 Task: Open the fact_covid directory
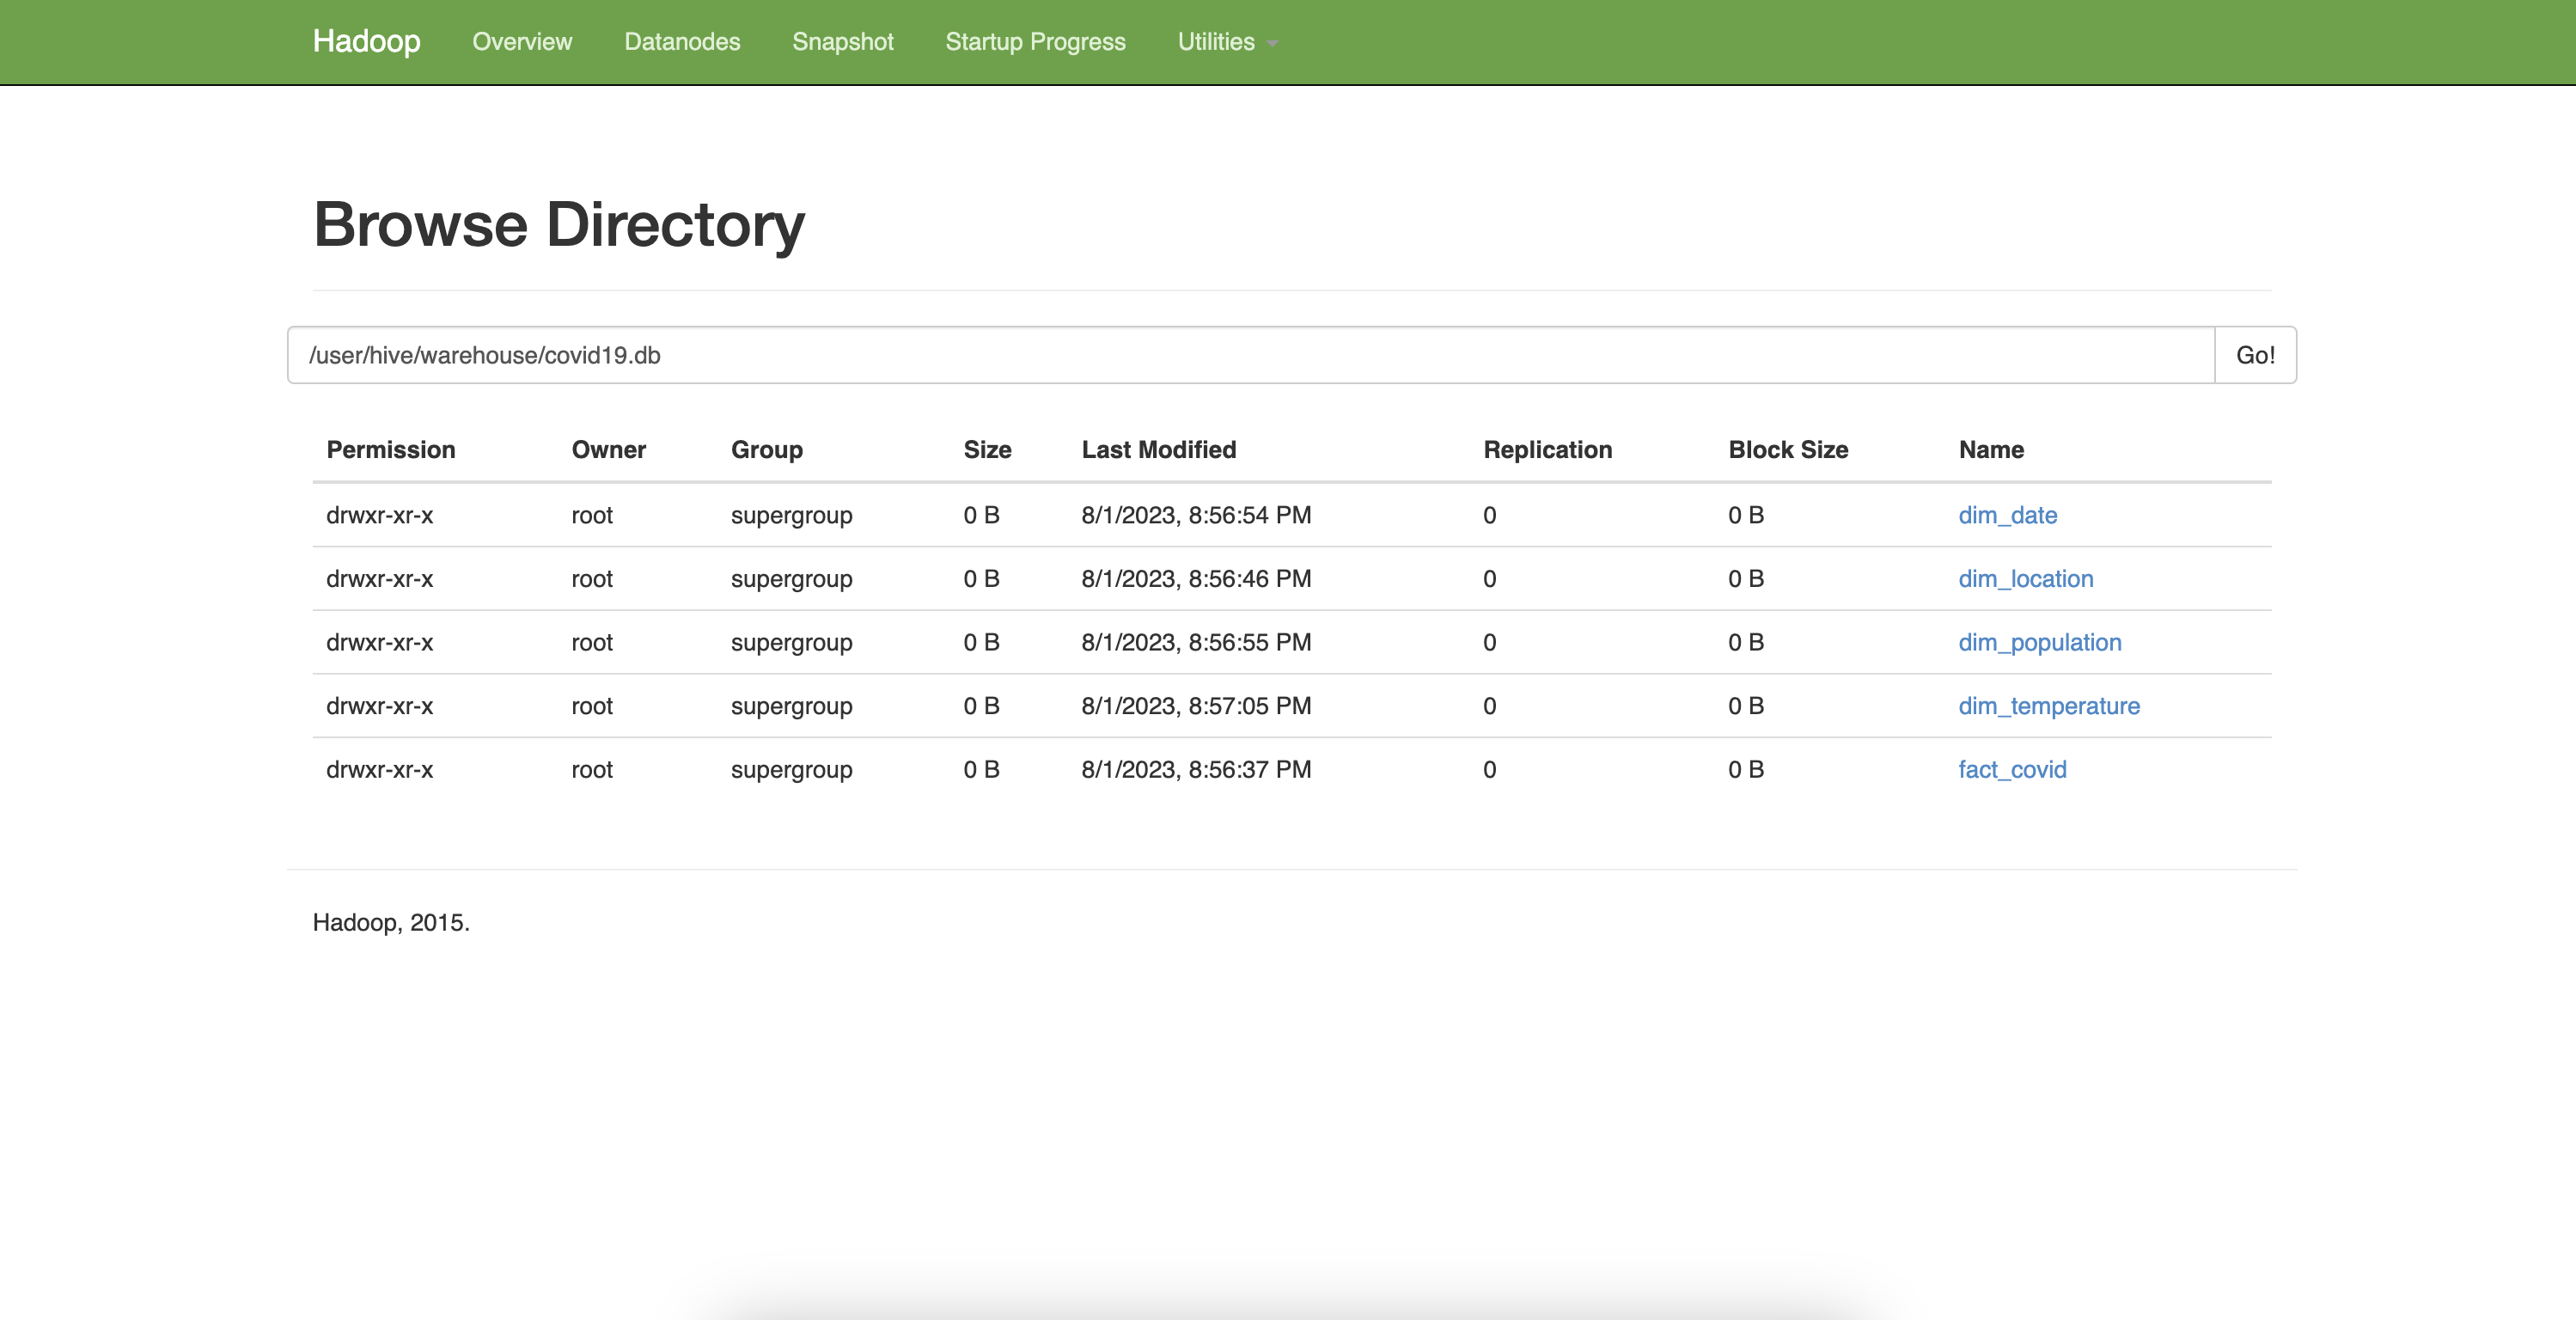2012,769
